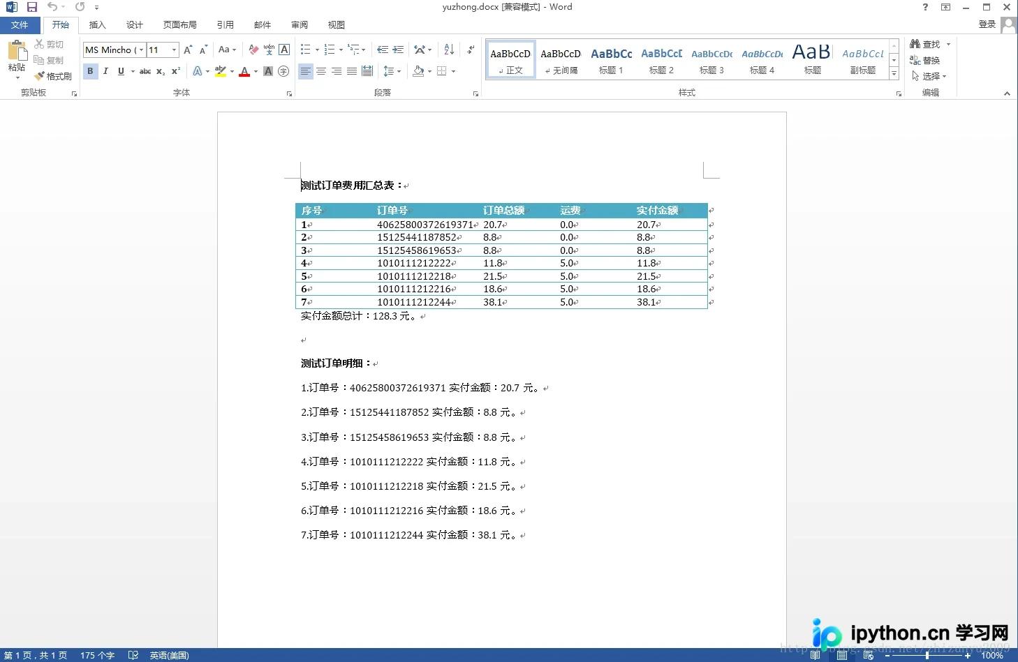
Task: Toggle superscript formatting
Action: [x=176, y=71]
